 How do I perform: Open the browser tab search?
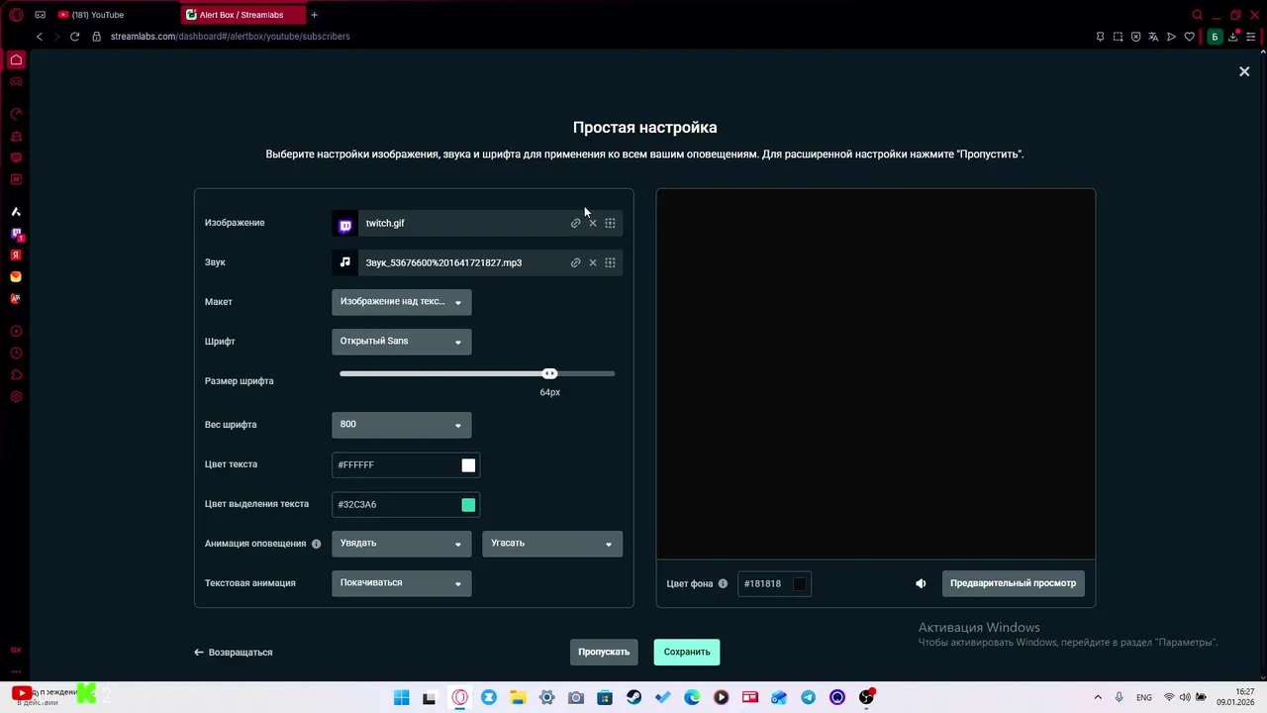pyautogui.click(x=1197, y=15)
